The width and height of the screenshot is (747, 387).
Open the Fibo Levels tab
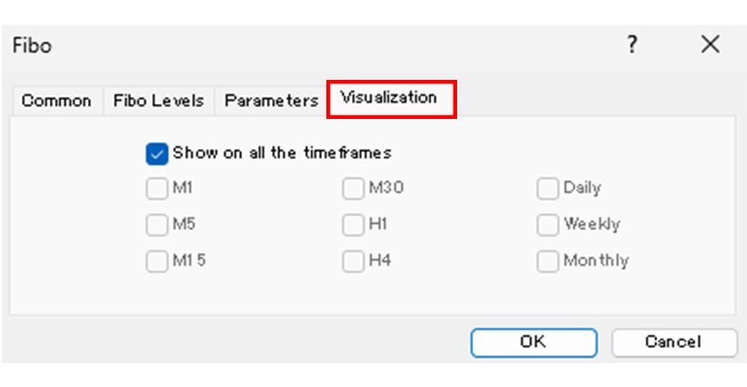pyautogui.click(x=158, y=100)
